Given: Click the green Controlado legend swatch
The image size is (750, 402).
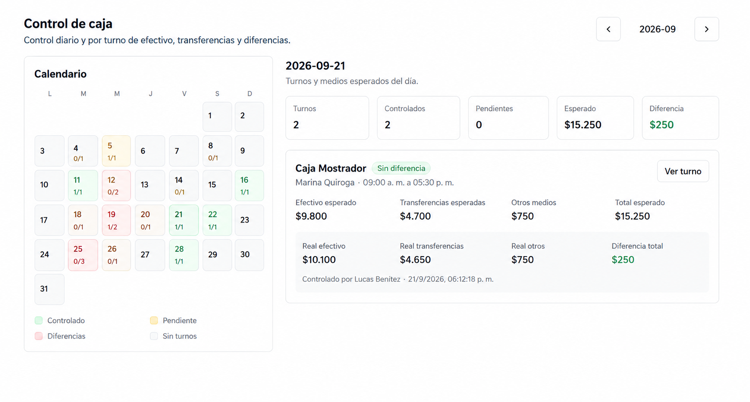Looking at the screenshot, I should [39, 321].
